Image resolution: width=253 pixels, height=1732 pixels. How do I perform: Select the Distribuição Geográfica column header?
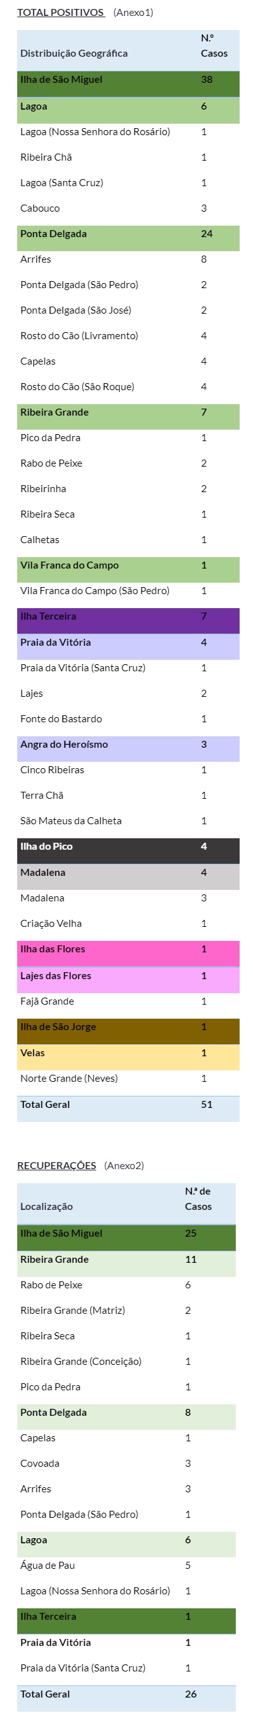(74, 53)
